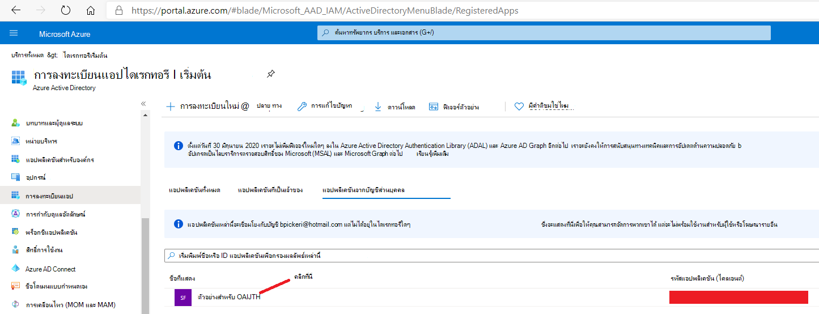The image size is (819, 314).
Task: Click the Microsoft Azure logo text
Action: (65, 34)
